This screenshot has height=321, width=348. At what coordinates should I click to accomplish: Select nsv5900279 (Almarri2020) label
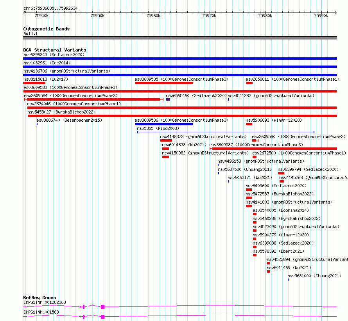coord(281,235)
